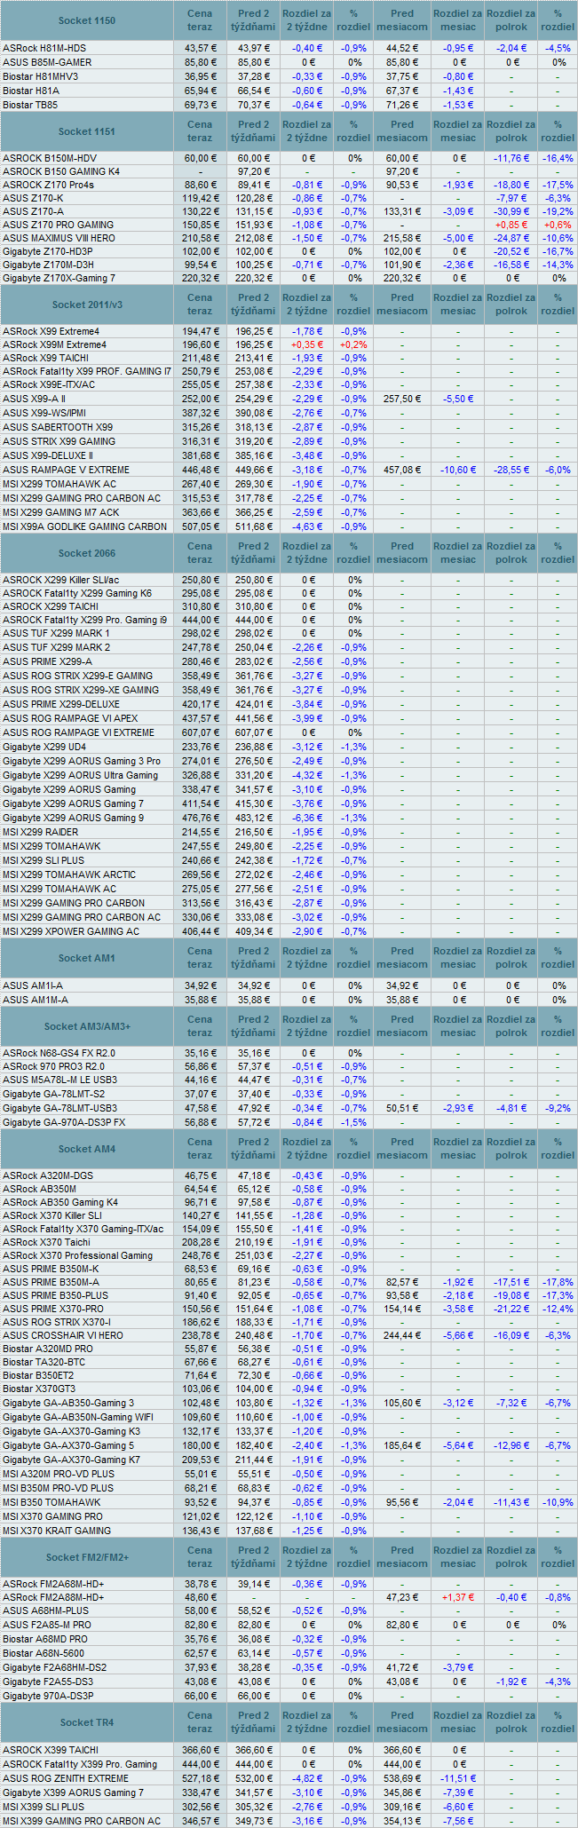This screenshot has width=578, height=1828.
Task: Click the Gigabyte X299 AORUS Gaming 9 name
Action: coord(73,818)
